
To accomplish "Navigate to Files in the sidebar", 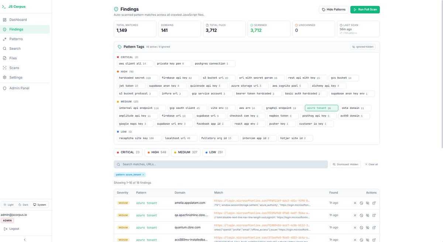I will 25,58.
